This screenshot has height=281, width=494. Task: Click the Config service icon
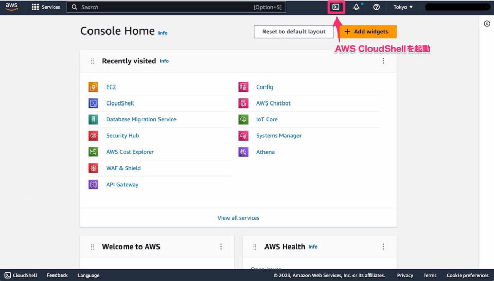coord(243,87)
